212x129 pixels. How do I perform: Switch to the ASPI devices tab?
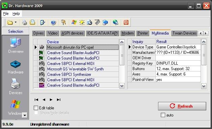pyautogui.click(x=72, y=33)
